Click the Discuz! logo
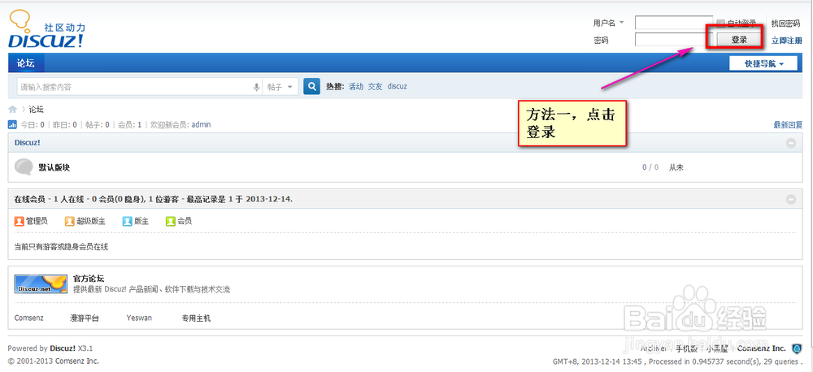 click(46, 30)
